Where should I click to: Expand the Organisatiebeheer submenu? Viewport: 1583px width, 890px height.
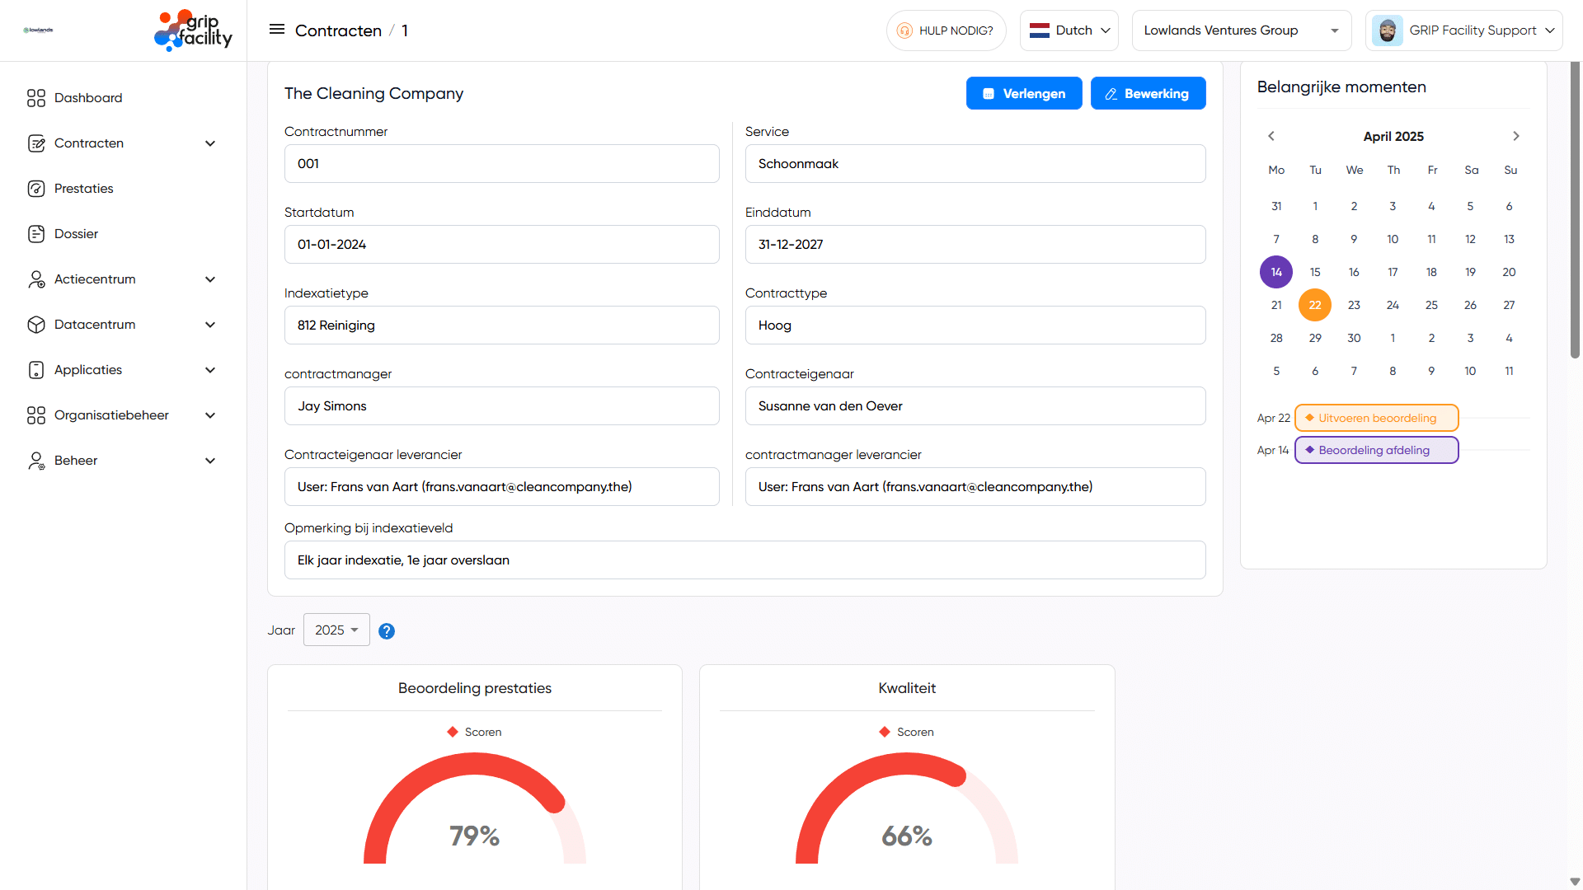click(211, 415)
